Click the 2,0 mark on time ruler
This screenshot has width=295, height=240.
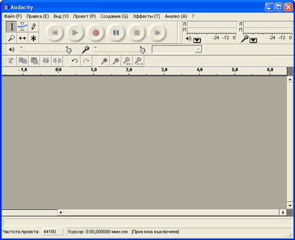(x=129, y=70)
